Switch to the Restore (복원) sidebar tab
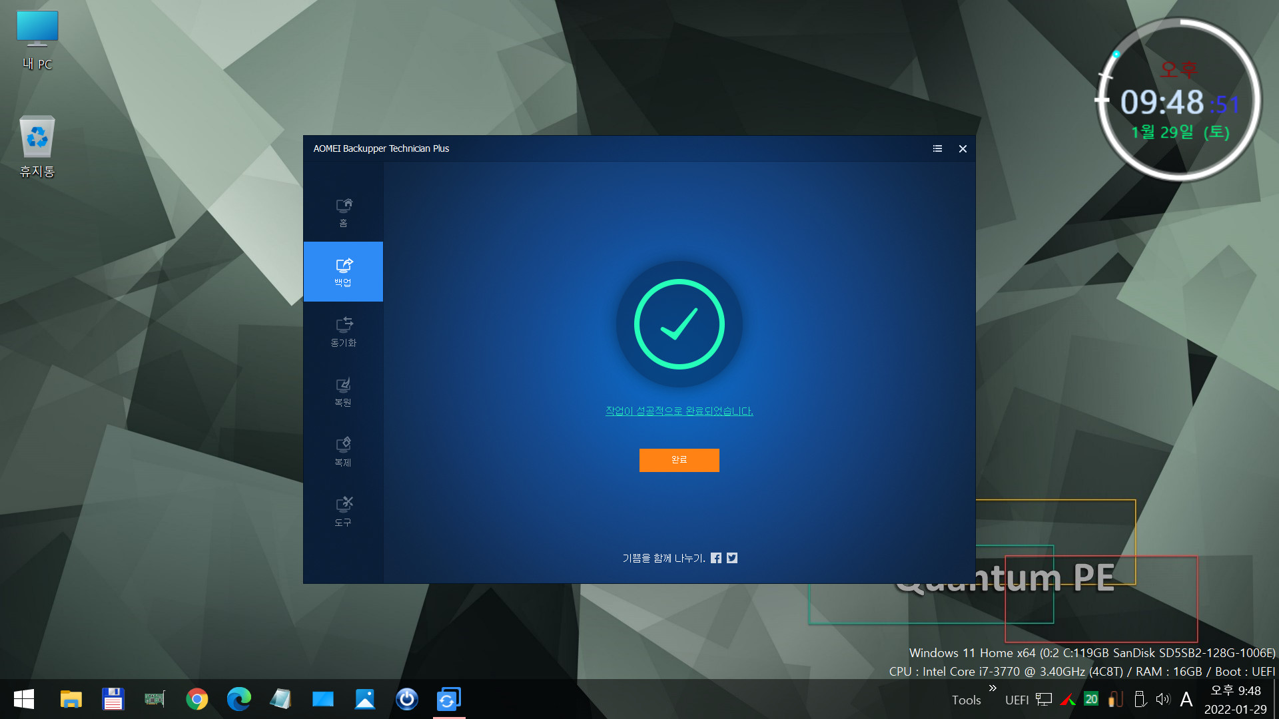This screenshot has height=719, width=1279. click(343, 391)
